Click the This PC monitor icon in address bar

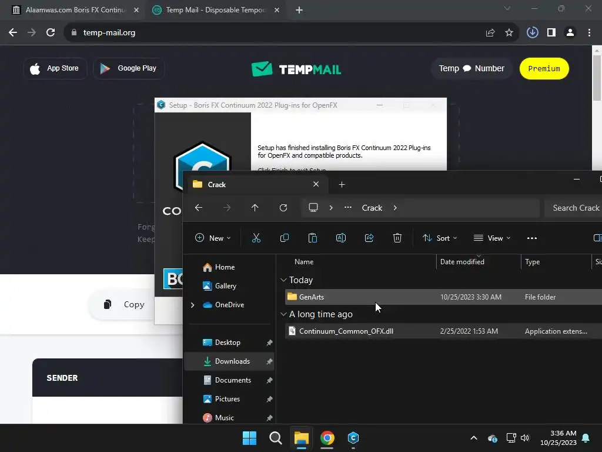pos(313,208)
